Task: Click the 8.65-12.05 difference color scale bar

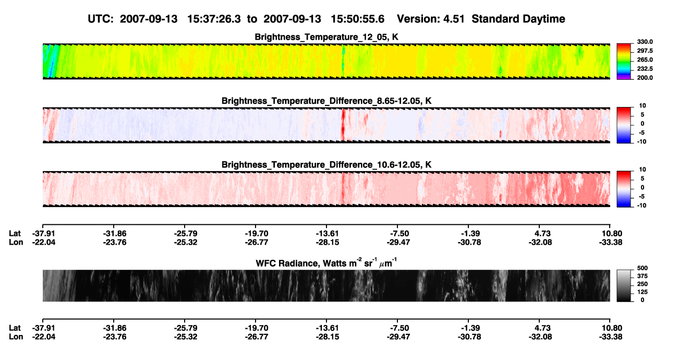Action: [624, 125]
